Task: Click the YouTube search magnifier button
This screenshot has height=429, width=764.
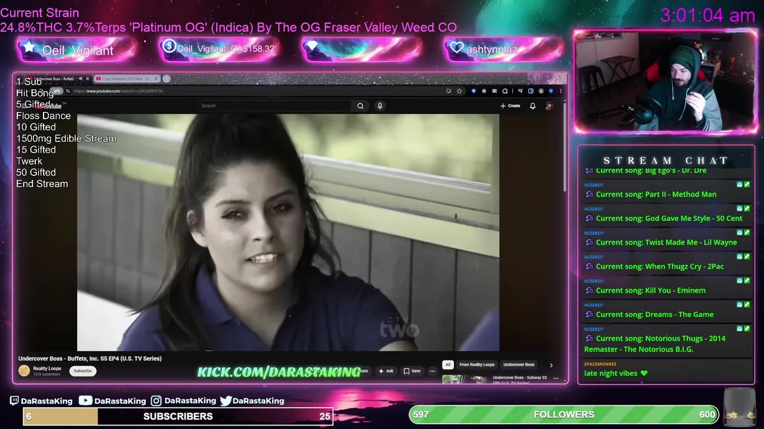Action: click(x=361, y=105)
